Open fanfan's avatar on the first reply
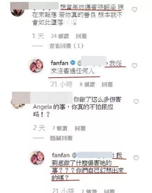This screenshot has height=193, width=152. click(x=36, y=66)
